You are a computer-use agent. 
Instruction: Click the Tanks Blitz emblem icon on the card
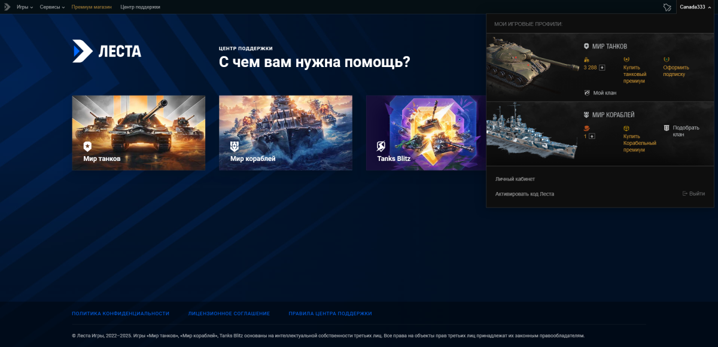point(381,146)
